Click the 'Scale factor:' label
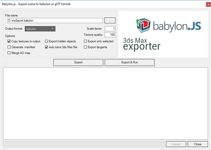The width and height of the screenshot is (211, 150). (95, 29)
